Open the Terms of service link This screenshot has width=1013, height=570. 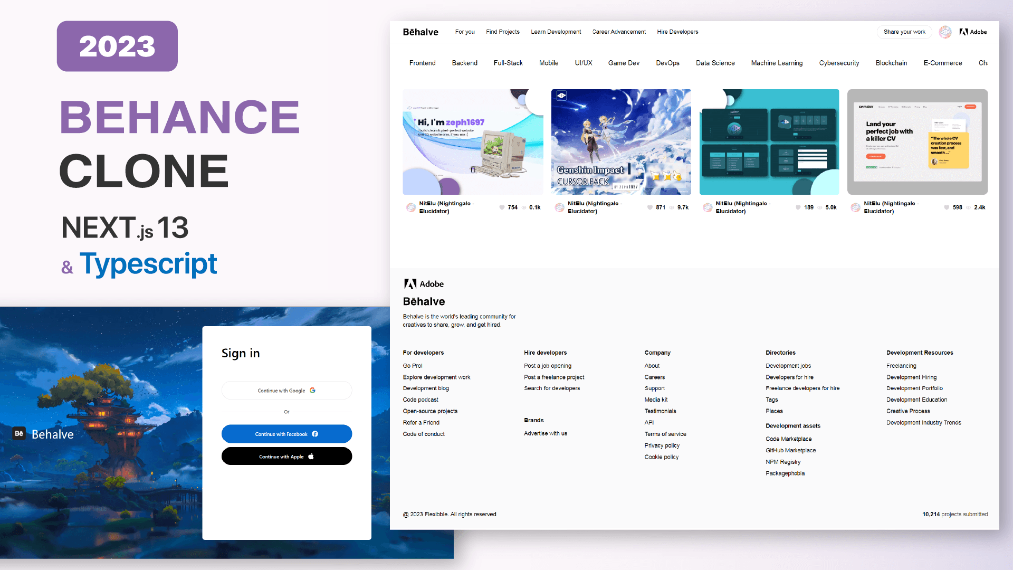coord(665,434)
